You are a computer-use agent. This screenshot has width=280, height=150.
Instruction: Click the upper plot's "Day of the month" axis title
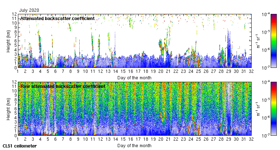[134, 77]
